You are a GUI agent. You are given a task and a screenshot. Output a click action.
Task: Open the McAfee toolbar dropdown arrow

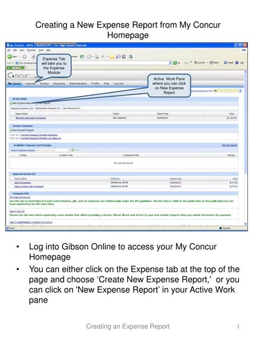pyautogui.click(x=28, y=68)
